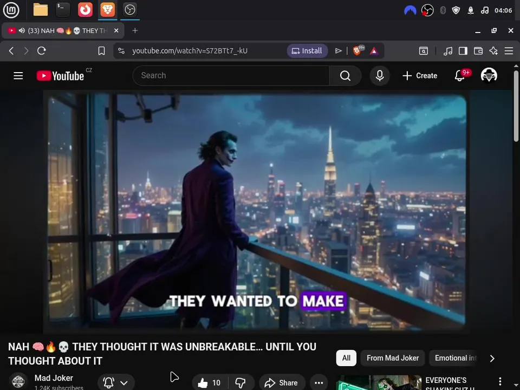Image resolution: width=520 pixels, height=390 pixels.
Task: Click the YouTube Search field
Action: (x=231, y=76)
